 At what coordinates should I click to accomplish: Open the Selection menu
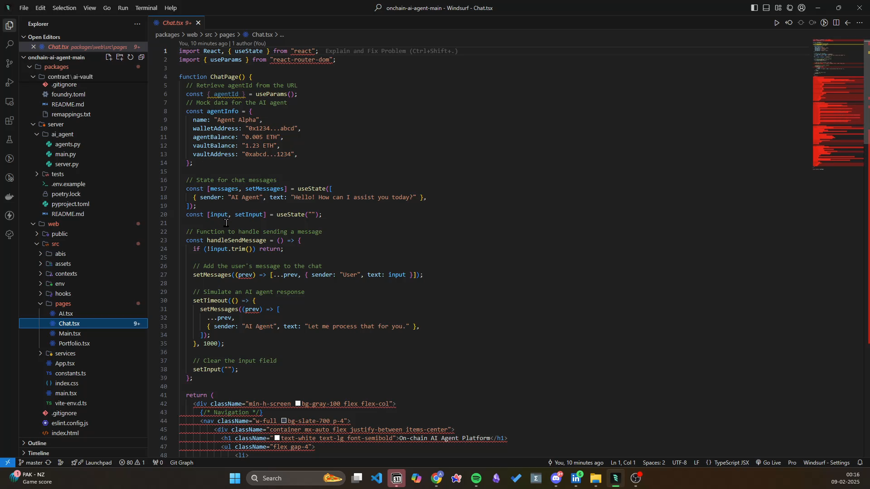[x=64, y=8]
